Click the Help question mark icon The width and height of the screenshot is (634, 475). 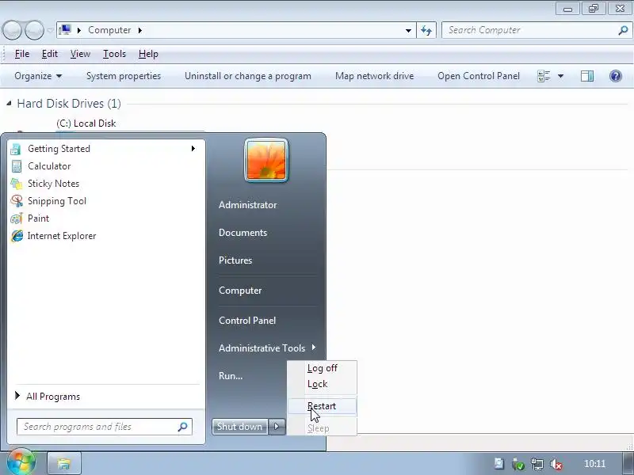pyautogui.click(x=616, y=76)
